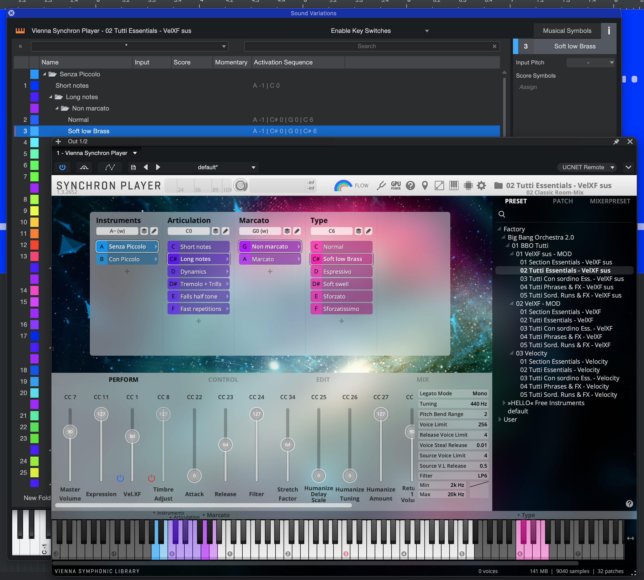Toggle the keyboard view icon

tap(454, 185)
